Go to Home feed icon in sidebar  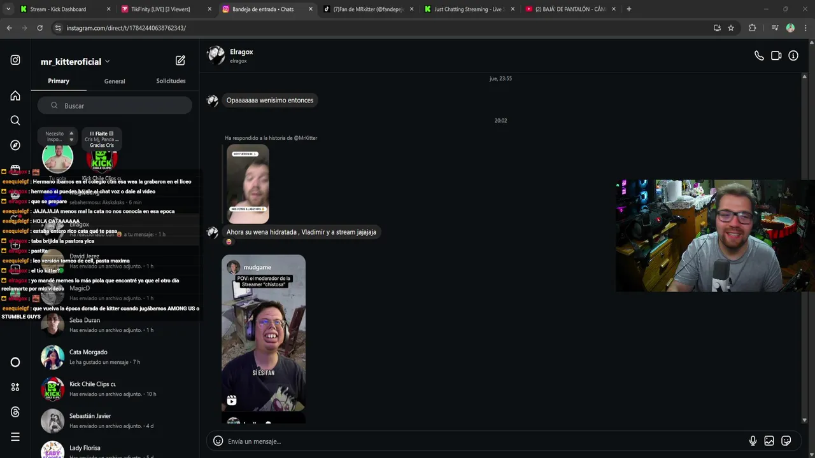click(x=15, y=95)
